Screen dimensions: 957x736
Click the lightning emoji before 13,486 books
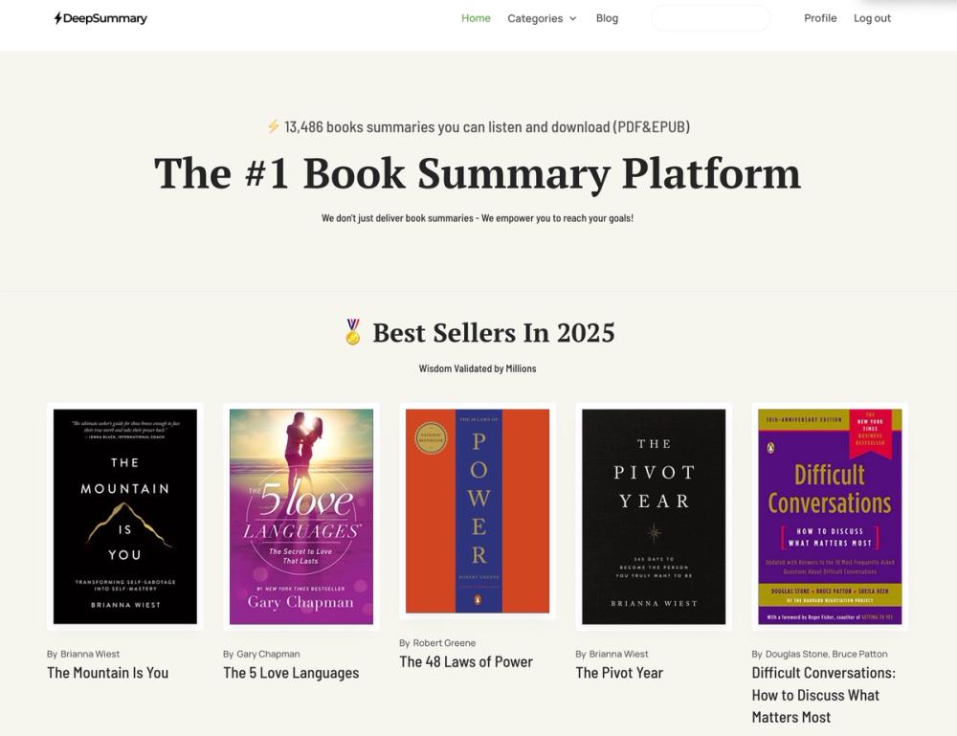click(274, 126)
